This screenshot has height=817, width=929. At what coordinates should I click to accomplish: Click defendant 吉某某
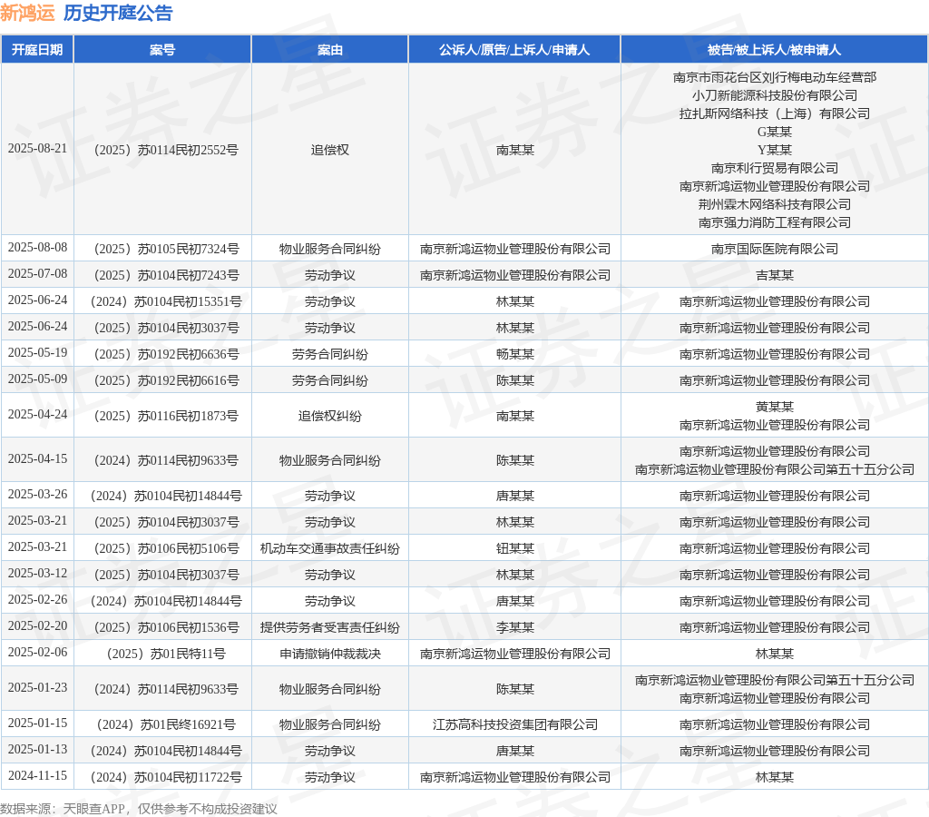(775, 275)
